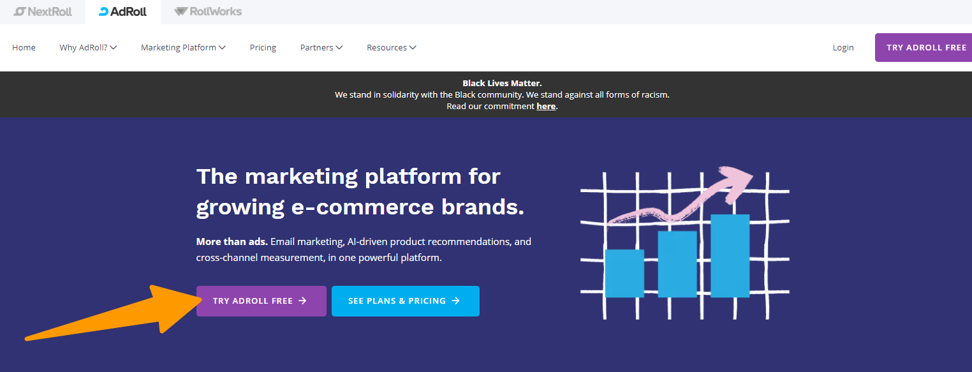The image size is (972, 372).
Task: Click the header Try AdRoll Free button
Action: (924, 48)
